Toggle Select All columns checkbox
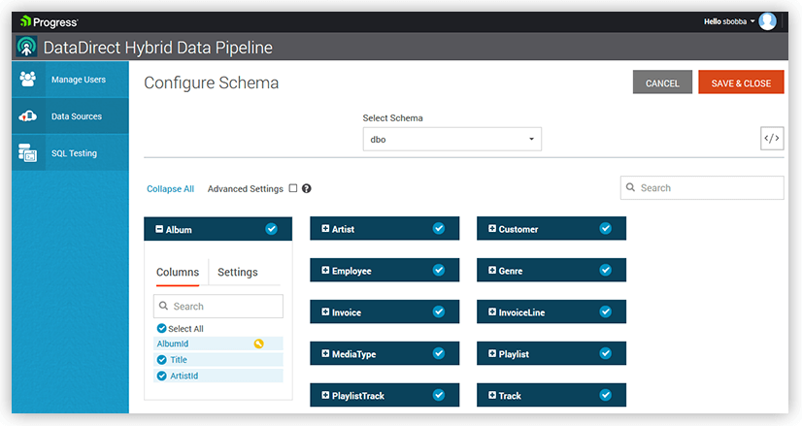 [x=162, y=329]
